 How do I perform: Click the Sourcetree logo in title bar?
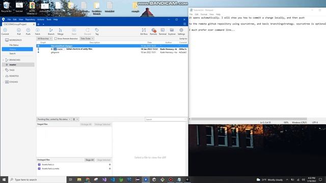point(4,19)
